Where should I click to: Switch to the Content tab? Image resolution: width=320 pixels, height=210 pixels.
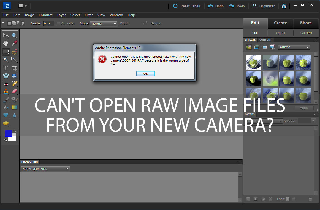(x=265, y=40)
